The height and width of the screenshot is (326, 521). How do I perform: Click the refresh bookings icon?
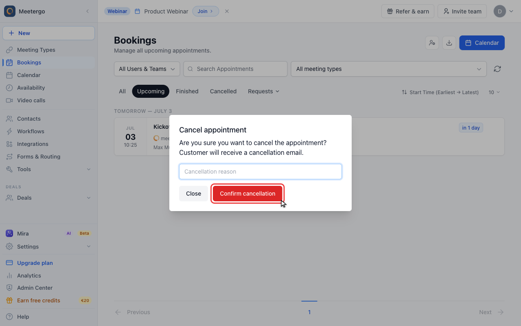coord(497,69)
